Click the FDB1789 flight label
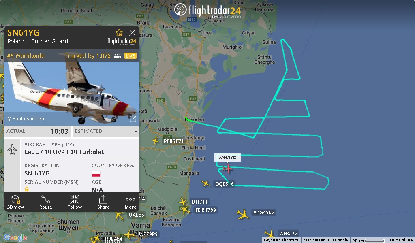Screen dimensions: 415x243 (x=205, y=210)
